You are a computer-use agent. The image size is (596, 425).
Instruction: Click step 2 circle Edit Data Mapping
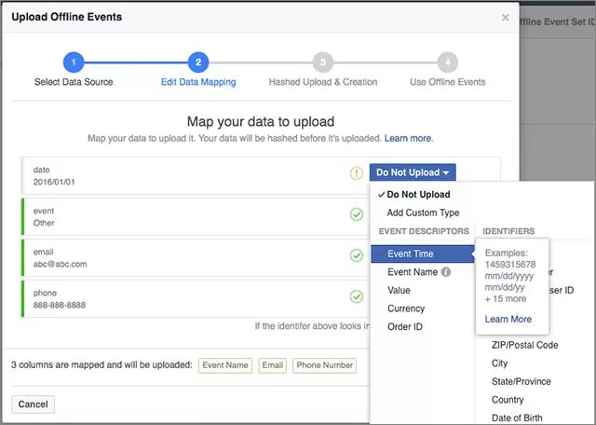[197, 62]
